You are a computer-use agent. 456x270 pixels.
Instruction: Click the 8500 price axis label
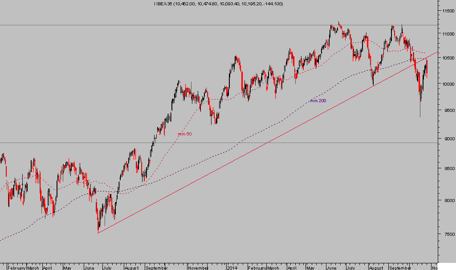(447, 168)
